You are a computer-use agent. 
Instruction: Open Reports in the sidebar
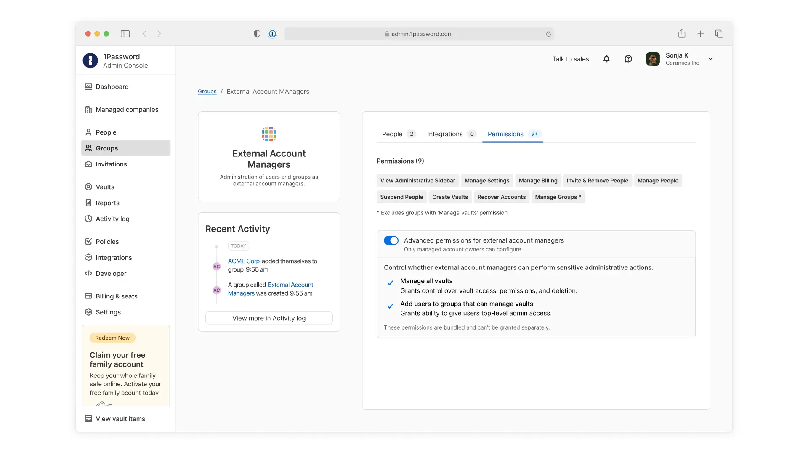(x=126, y=203)
